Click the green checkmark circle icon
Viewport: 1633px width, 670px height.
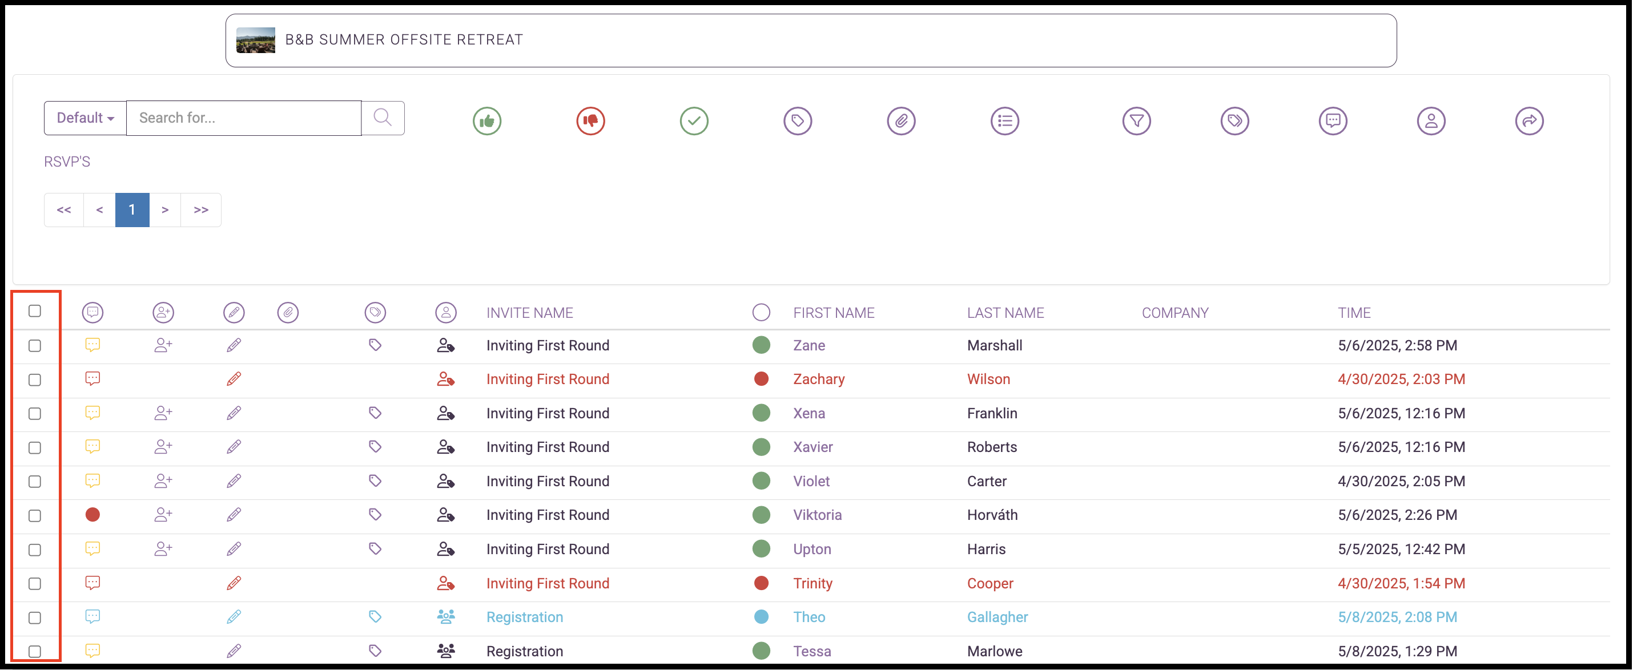[694, 120]
